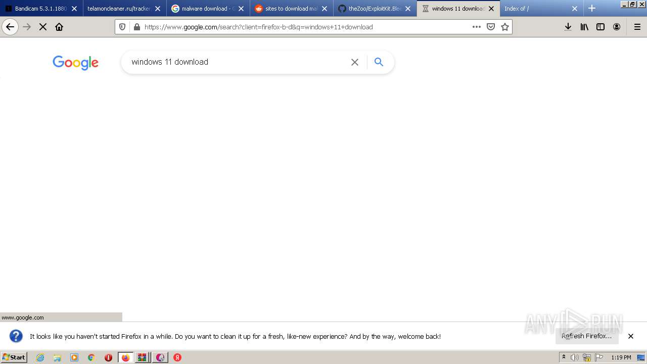Dismiss the Firefox refresh notification bar
The width and height of the screenshot is (647, 364).
[x=631, y=336]
